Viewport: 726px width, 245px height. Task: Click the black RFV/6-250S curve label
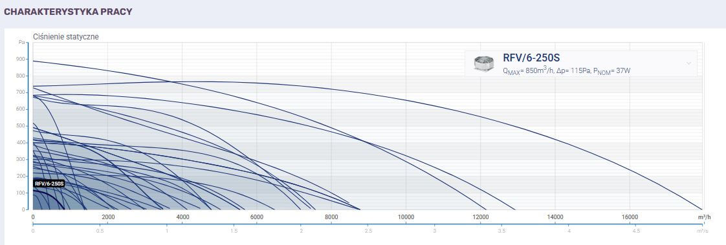pos(49,184)
